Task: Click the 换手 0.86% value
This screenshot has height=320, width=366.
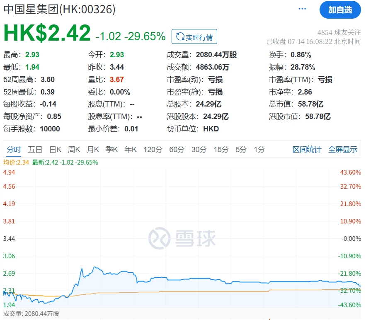Action: pyautogui.click(x=301, y=55)
